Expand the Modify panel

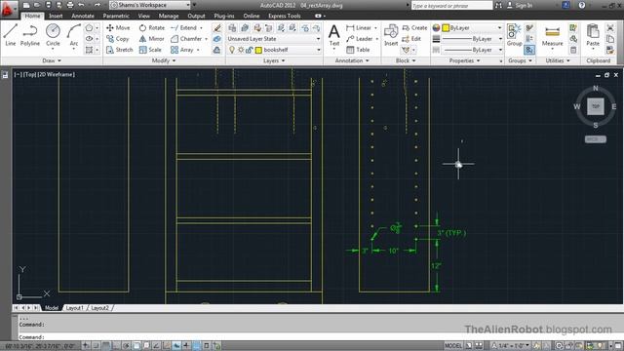pos(164,60)
